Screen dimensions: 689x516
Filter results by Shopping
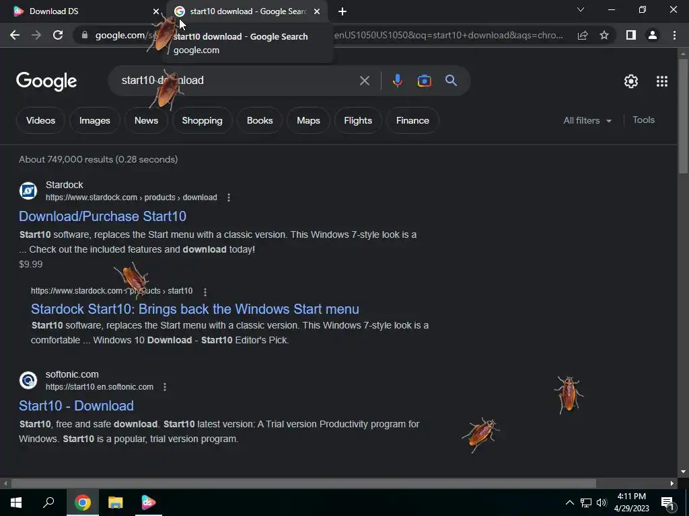point(202,120)
